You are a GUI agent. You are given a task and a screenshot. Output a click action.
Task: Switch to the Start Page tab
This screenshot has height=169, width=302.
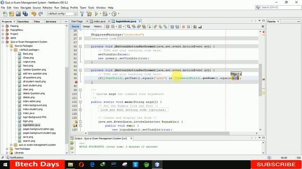[x=77, y=21]
